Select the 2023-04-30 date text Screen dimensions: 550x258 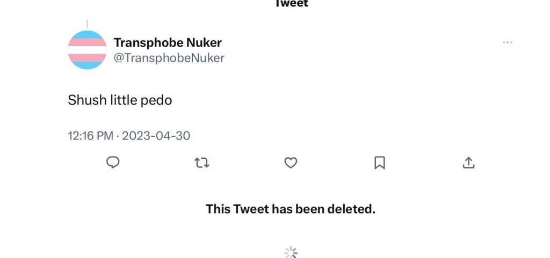pos(156,136)
